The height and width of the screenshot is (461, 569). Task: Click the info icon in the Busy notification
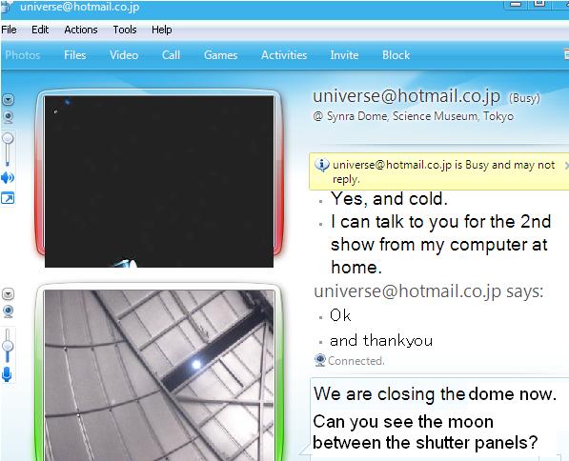coord(321,165)
